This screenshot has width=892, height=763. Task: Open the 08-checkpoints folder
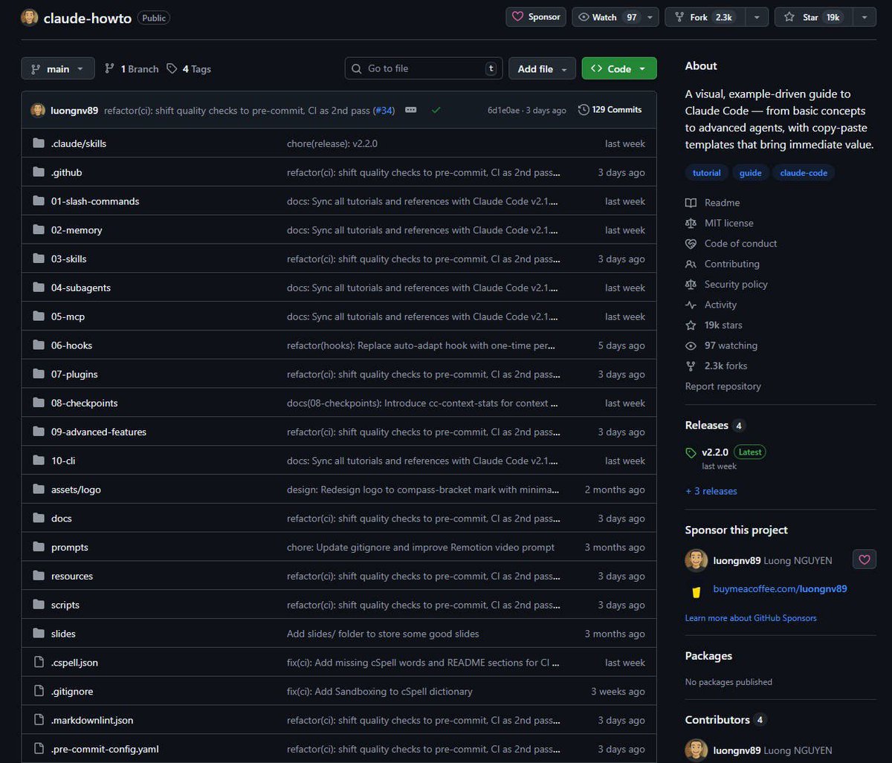85,403
